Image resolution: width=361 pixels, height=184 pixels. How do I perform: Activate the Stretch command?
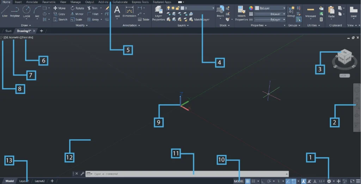(60, 19)
